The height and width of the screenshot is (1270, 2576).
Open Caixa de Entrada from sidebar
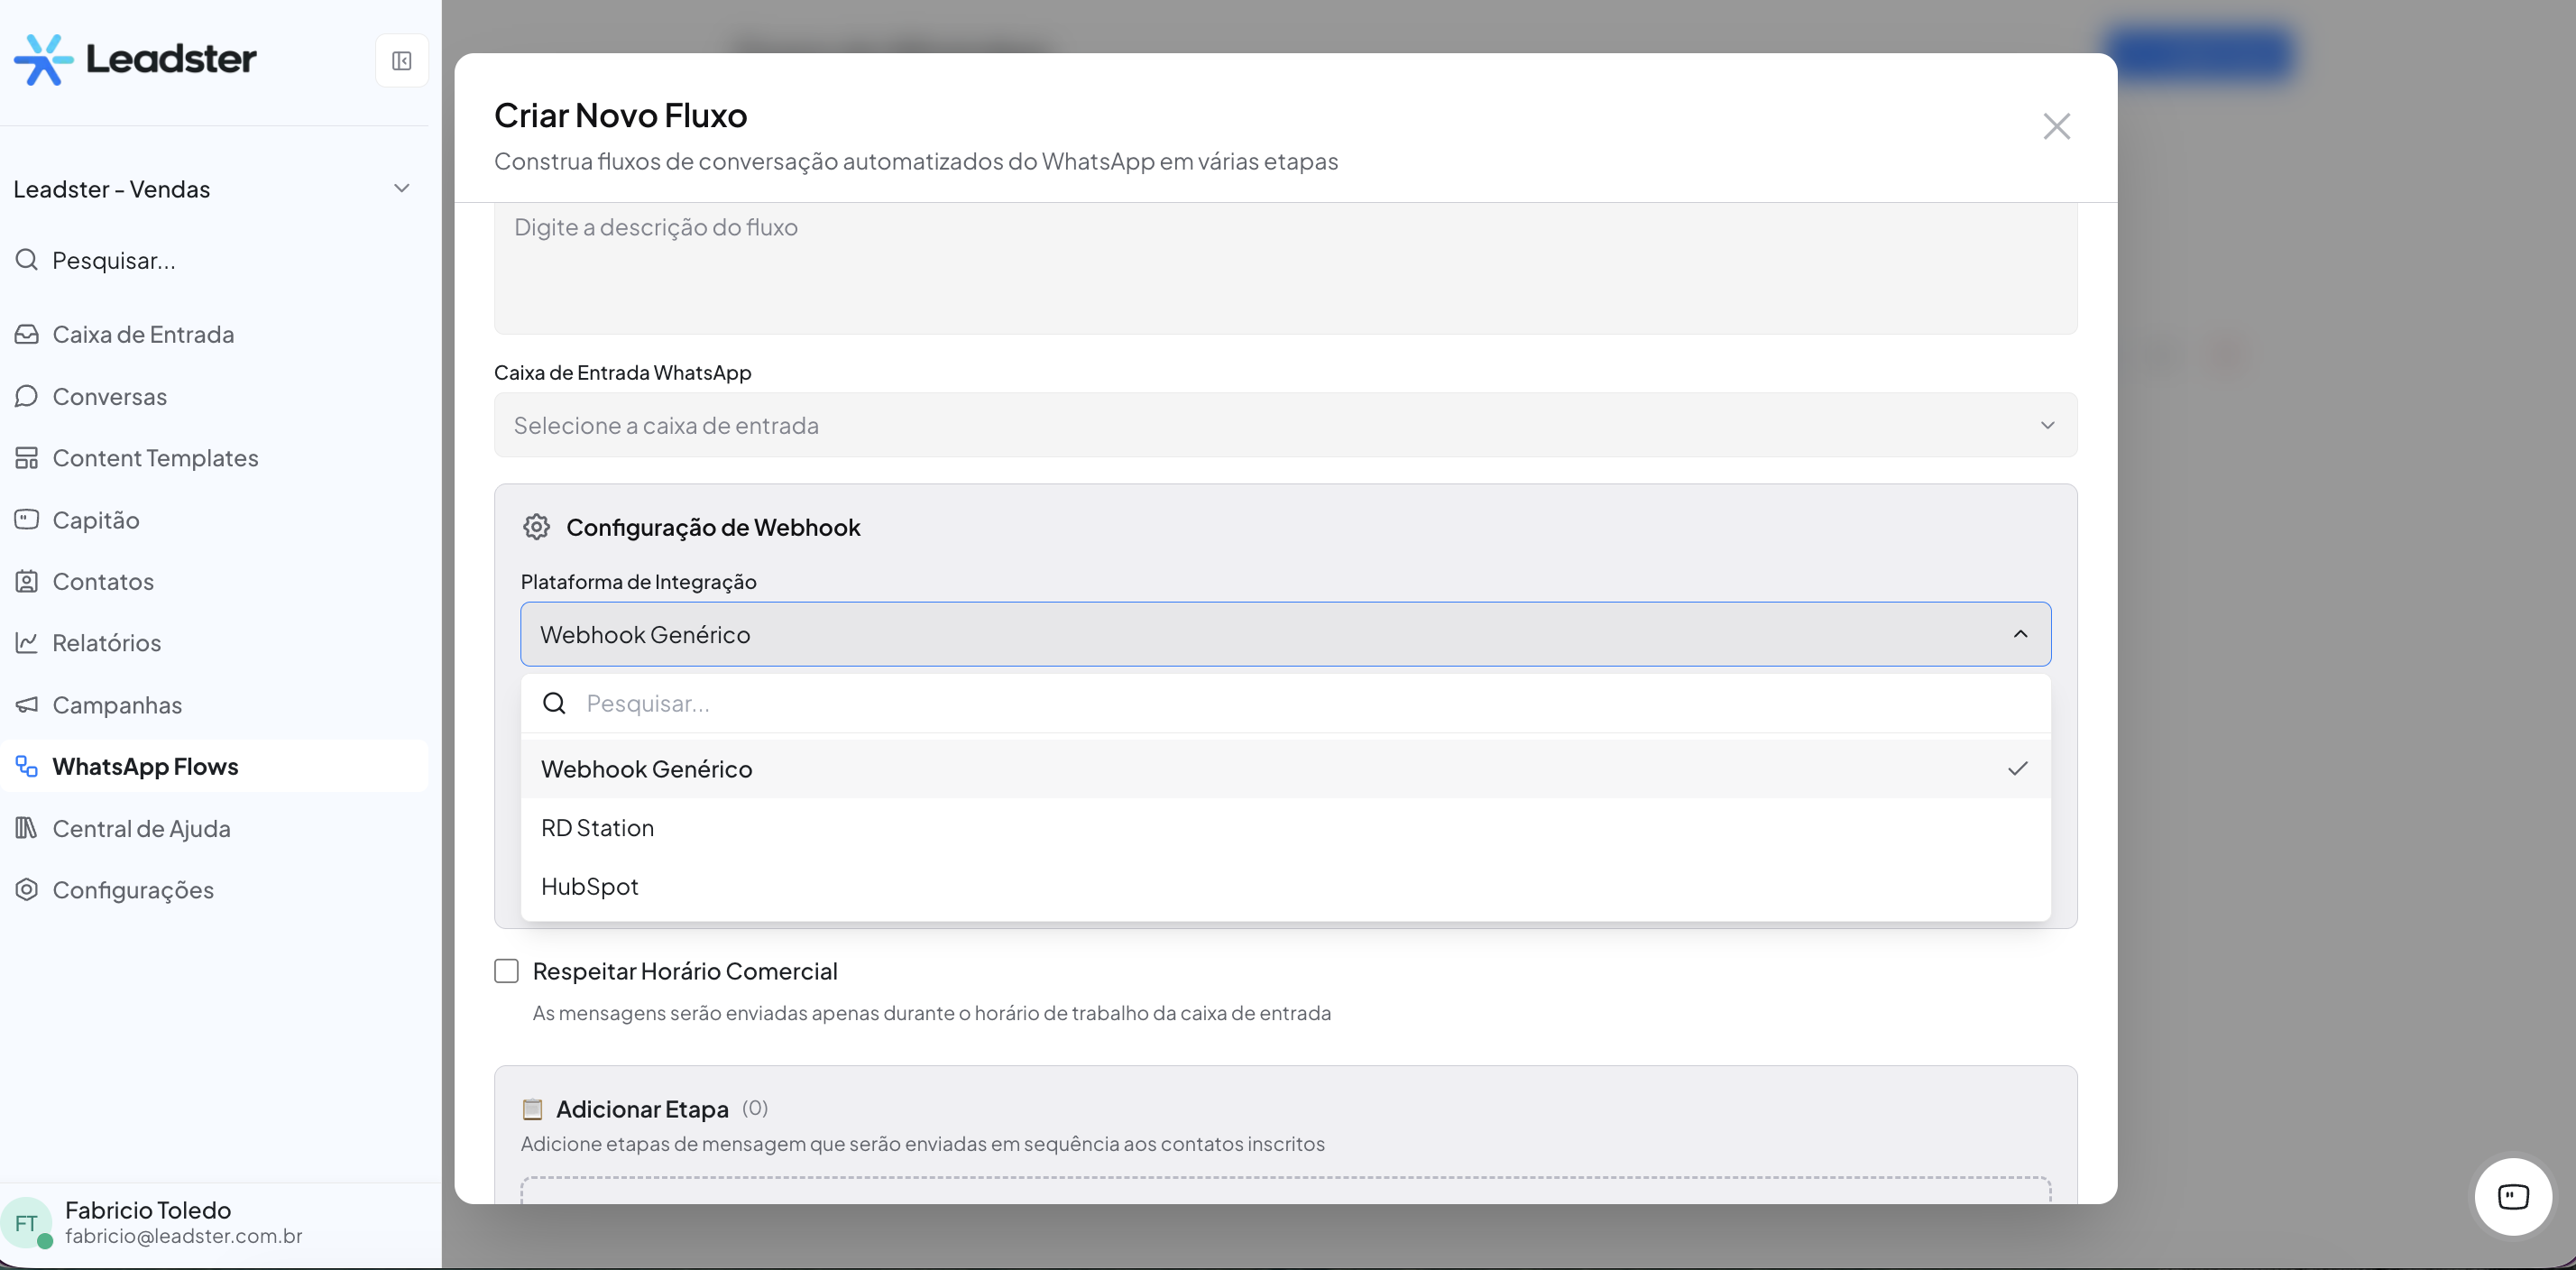pyautogui.click(x=142, y=334)
